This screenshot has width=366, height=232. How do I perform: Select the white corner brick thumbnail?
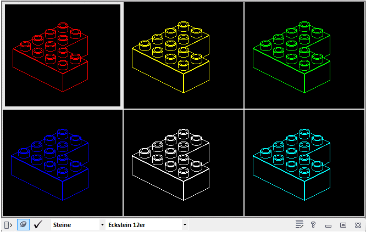[184, 163]
